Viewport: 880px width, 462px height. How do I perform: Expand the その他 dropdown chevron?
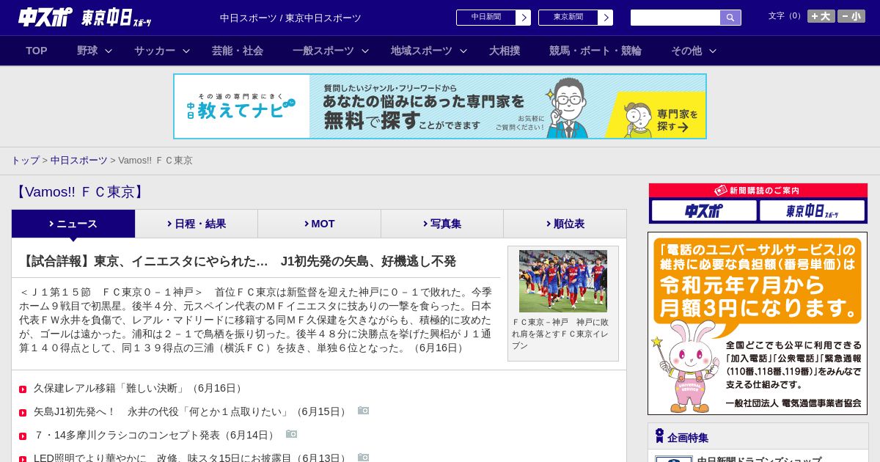tap(713, 51)
